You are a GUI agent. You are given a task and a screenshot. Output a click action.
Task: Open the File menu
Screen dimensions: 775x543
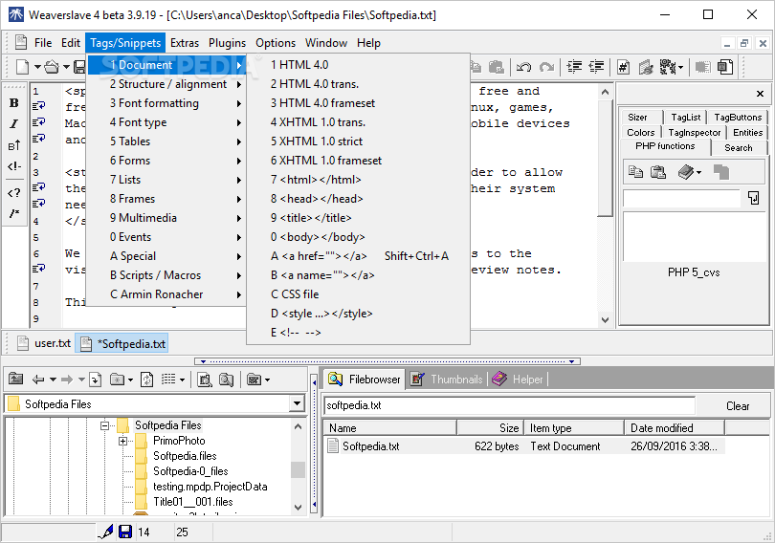pos(43,43)
